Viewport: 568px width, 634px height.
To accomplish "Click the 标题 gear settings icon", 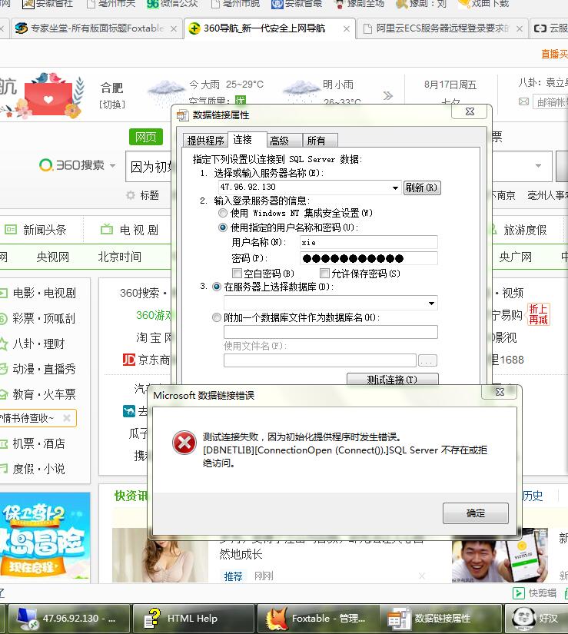I will 131,195.
